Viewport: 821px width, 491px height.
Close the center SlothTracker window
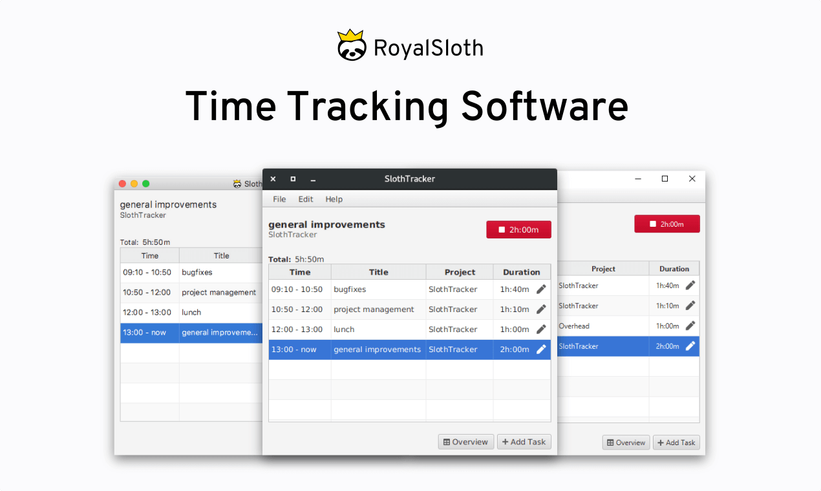[273, 179]
